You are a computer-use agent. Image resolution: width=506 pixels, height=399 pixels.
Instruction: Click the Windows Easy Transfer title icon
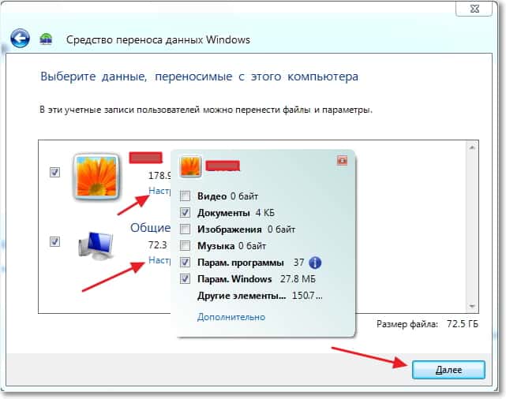click(46, 39)
